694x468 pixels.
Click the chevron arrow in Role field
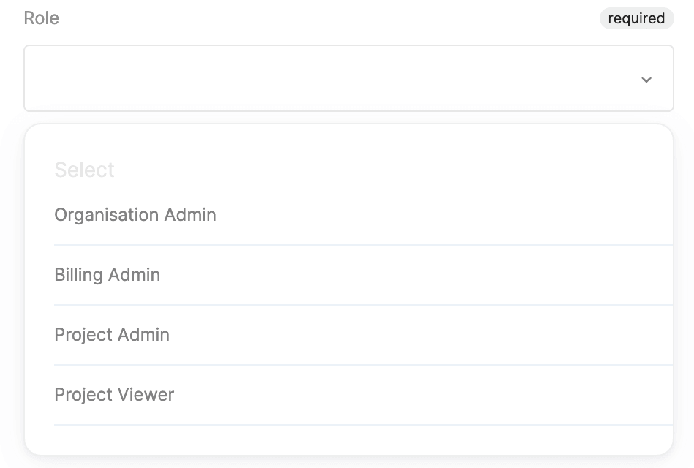pyautogui.click(x=646, y=79)
